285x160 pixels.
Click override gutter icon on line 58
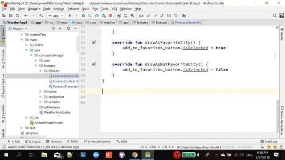(x=94, y=64)
